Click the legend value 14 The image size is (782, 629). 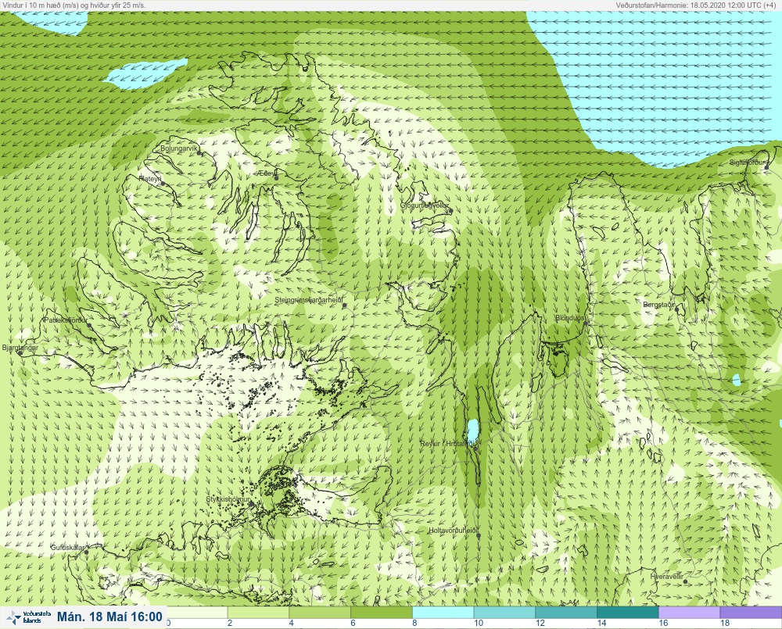(x=602, y=623)
